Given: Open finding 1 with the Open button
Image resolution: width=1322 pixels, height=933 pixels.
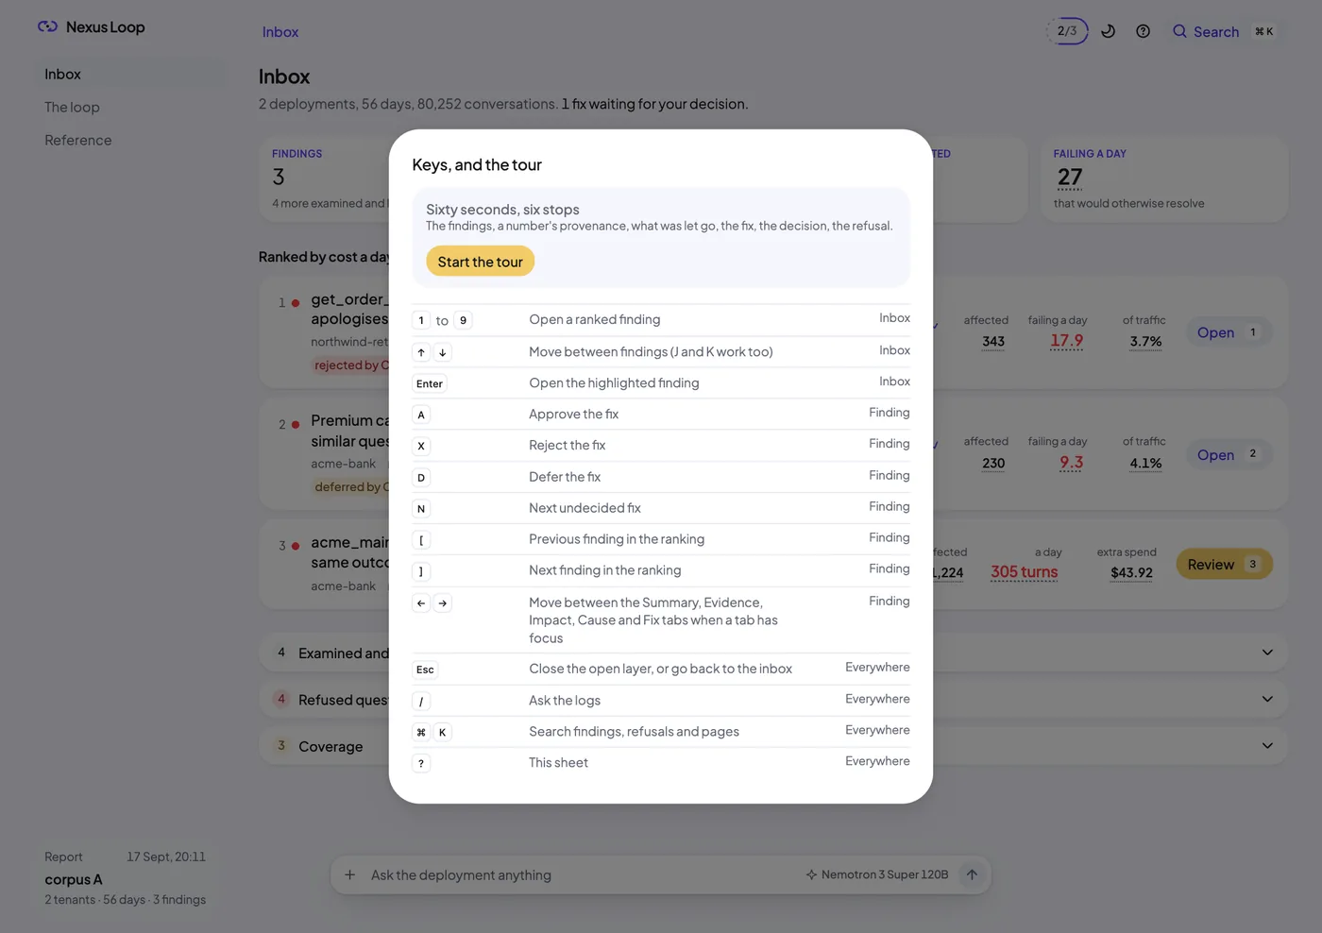Looking at the screenshot, I should (x=1229, y=332).
